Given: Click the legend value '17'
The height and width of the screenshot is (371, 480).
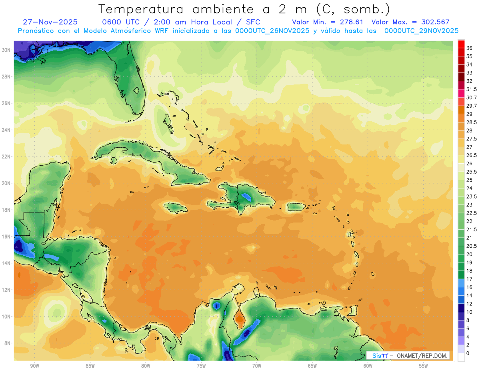Looking at the screenshot, I should pos(470,279).
